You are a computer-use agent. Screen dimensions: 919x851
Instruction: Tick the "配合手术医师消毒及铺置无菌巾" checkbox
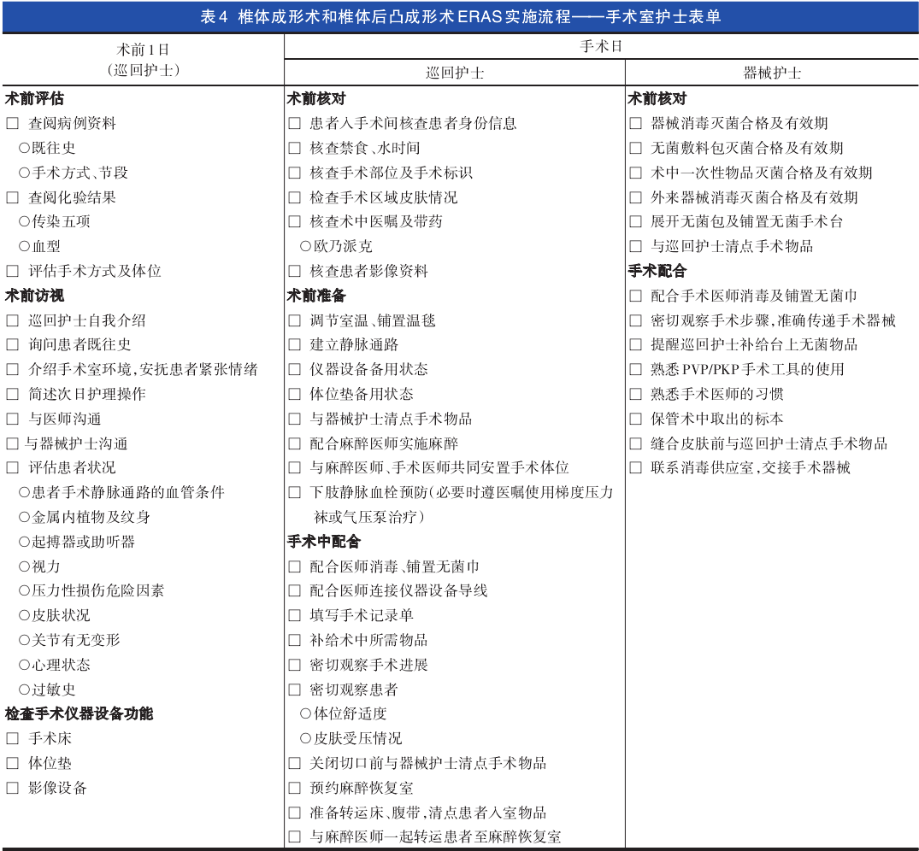click(635, 296)
